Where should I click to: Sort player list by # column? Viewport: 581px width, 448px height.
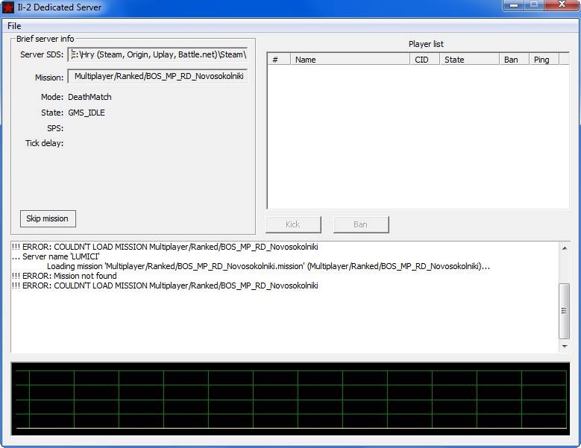click(279, 59)
